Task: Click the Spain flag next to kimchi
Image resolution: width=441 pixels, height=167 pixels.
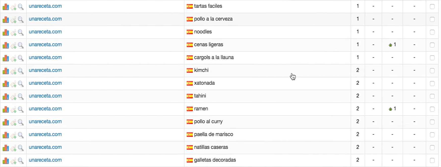Action: pos(189,71)
